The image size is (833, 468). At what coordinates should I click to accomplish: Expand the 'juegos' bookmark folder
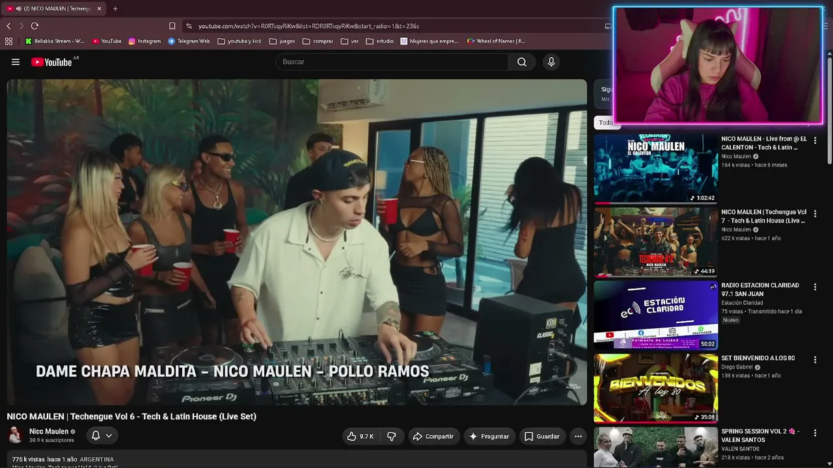click(282, 41)
